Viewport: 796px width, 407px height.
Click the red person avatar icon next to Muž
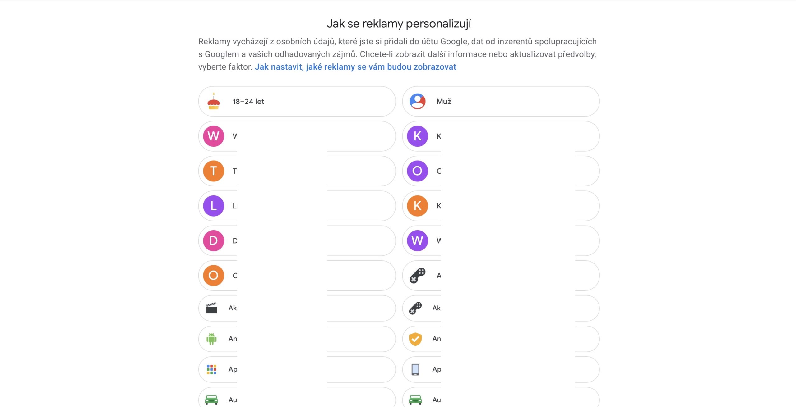(418, 101)
